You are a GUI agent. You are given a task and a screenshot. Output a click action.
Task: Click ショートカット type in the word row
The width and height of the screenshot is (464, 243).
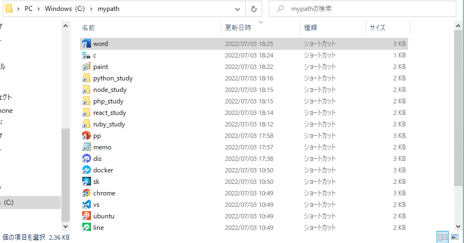pos(320,44)
